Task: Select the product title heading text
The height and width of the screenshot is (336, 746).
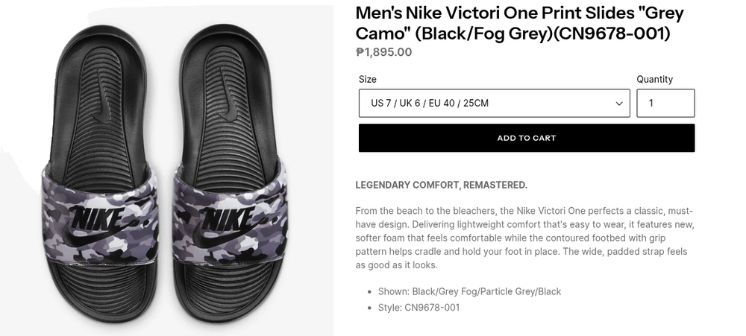Action: [519, 23]
